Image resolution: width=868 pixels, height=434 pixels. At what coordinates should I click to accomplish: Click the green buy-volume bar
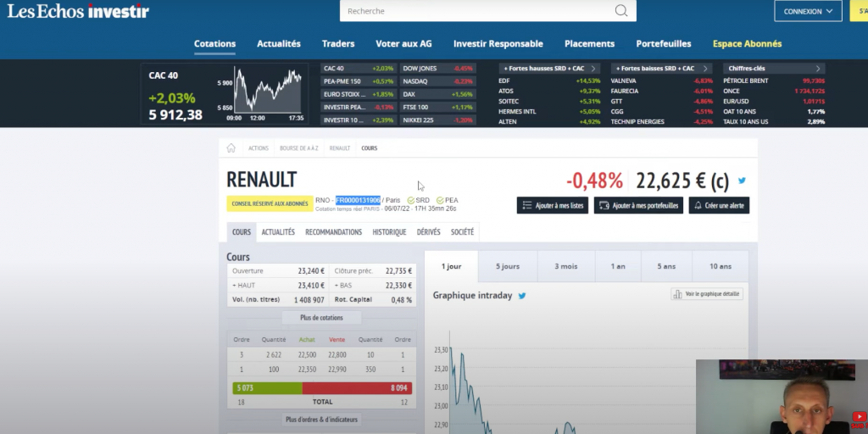(267, 388)
